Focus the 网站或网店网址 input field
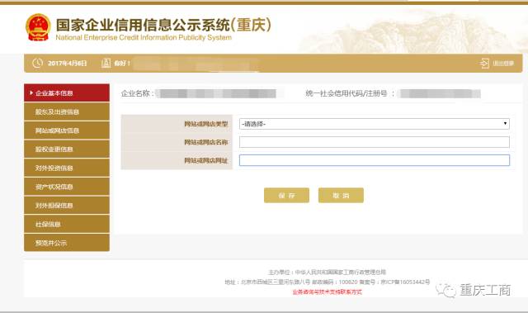 coord(374,160)
